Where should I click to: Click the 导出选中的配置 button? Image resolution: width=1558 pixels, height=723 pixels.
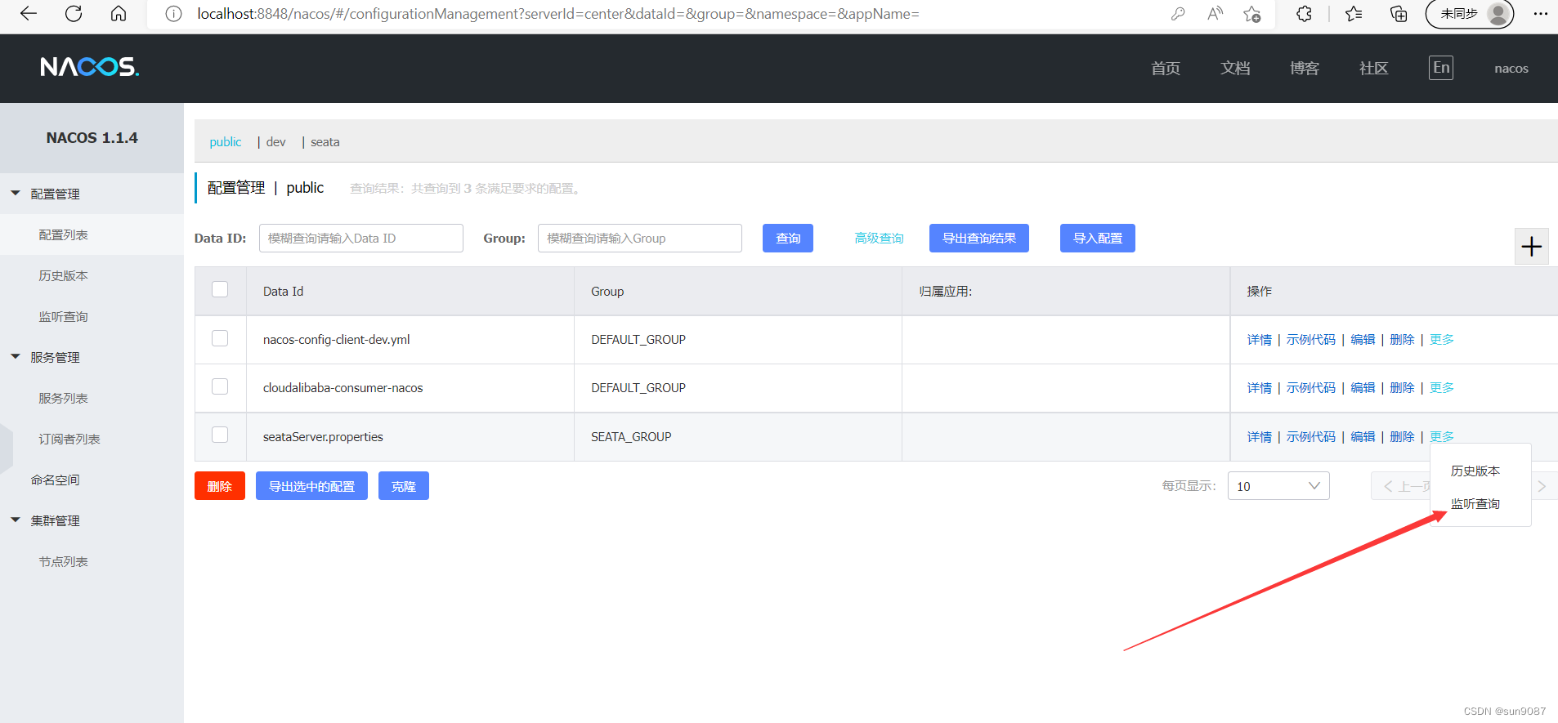[x=311, y=486]
